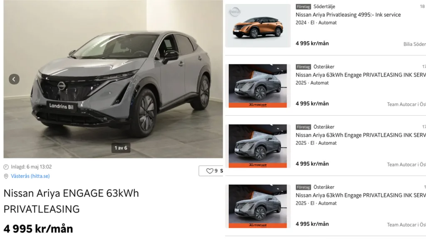Open the first Nissan Ariya 63kWh Engage Österåker listing

coord(361,75)
